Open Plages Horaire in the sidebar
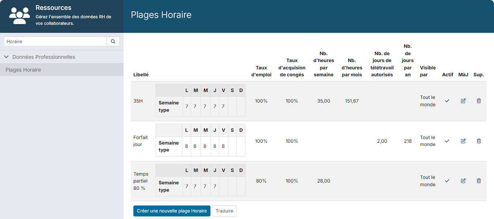The image size is (494, 219). 62,70
